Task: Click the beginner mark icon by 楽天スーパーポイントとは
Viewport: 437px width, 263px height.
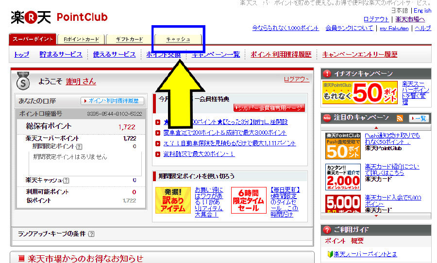Action: 330,254
